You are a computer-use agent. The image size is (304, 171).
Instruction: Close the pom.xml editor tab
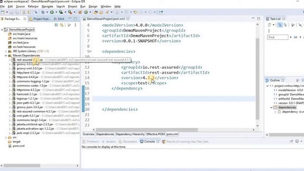click(128, 19)
